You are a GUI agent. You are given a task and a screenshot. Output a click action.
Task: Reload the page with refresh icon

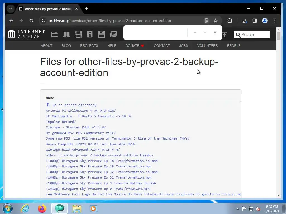click(31, 21)
